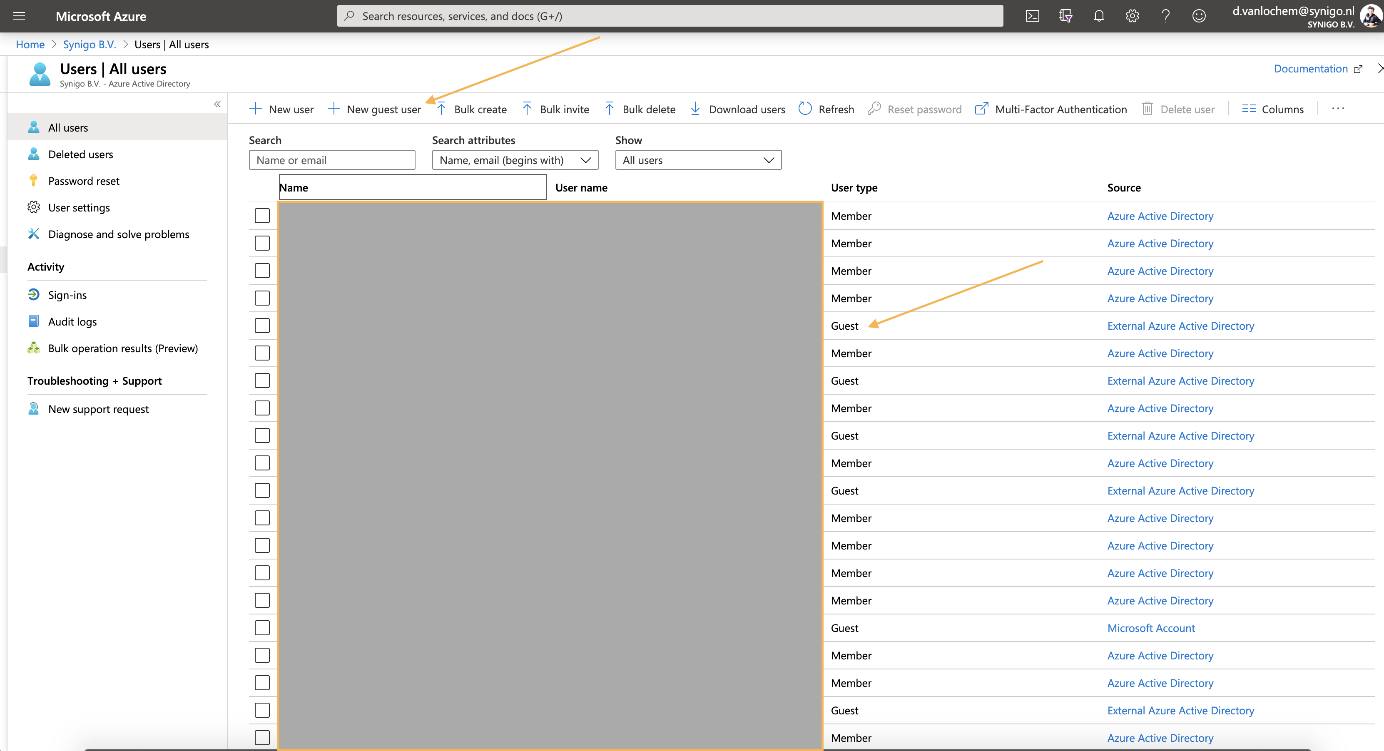Open Deleted users in sidebar
The image size is (1384, 751).
tap(81, 155)
